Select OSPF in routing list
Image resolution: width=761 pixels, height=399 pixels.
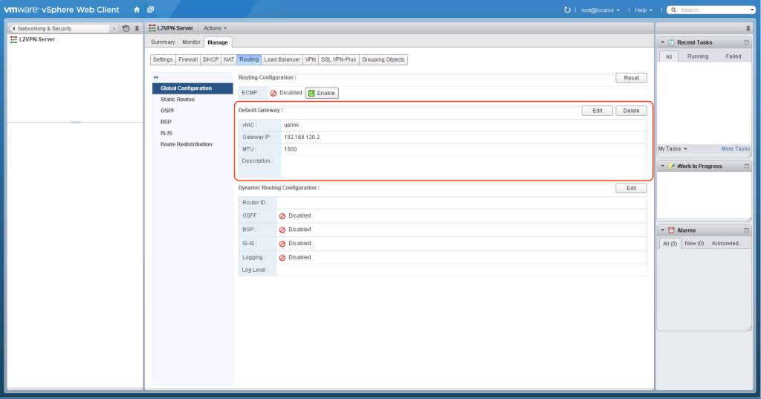click(x=192, y=111)
